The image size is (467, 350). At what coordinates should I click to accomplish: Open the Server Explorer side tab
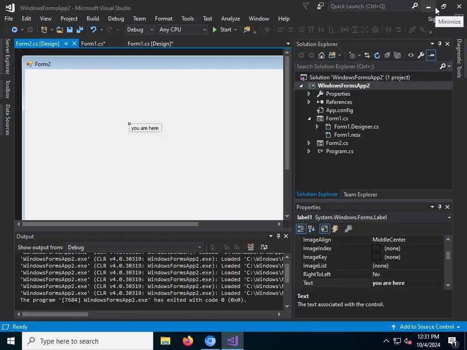coord(7,57)
